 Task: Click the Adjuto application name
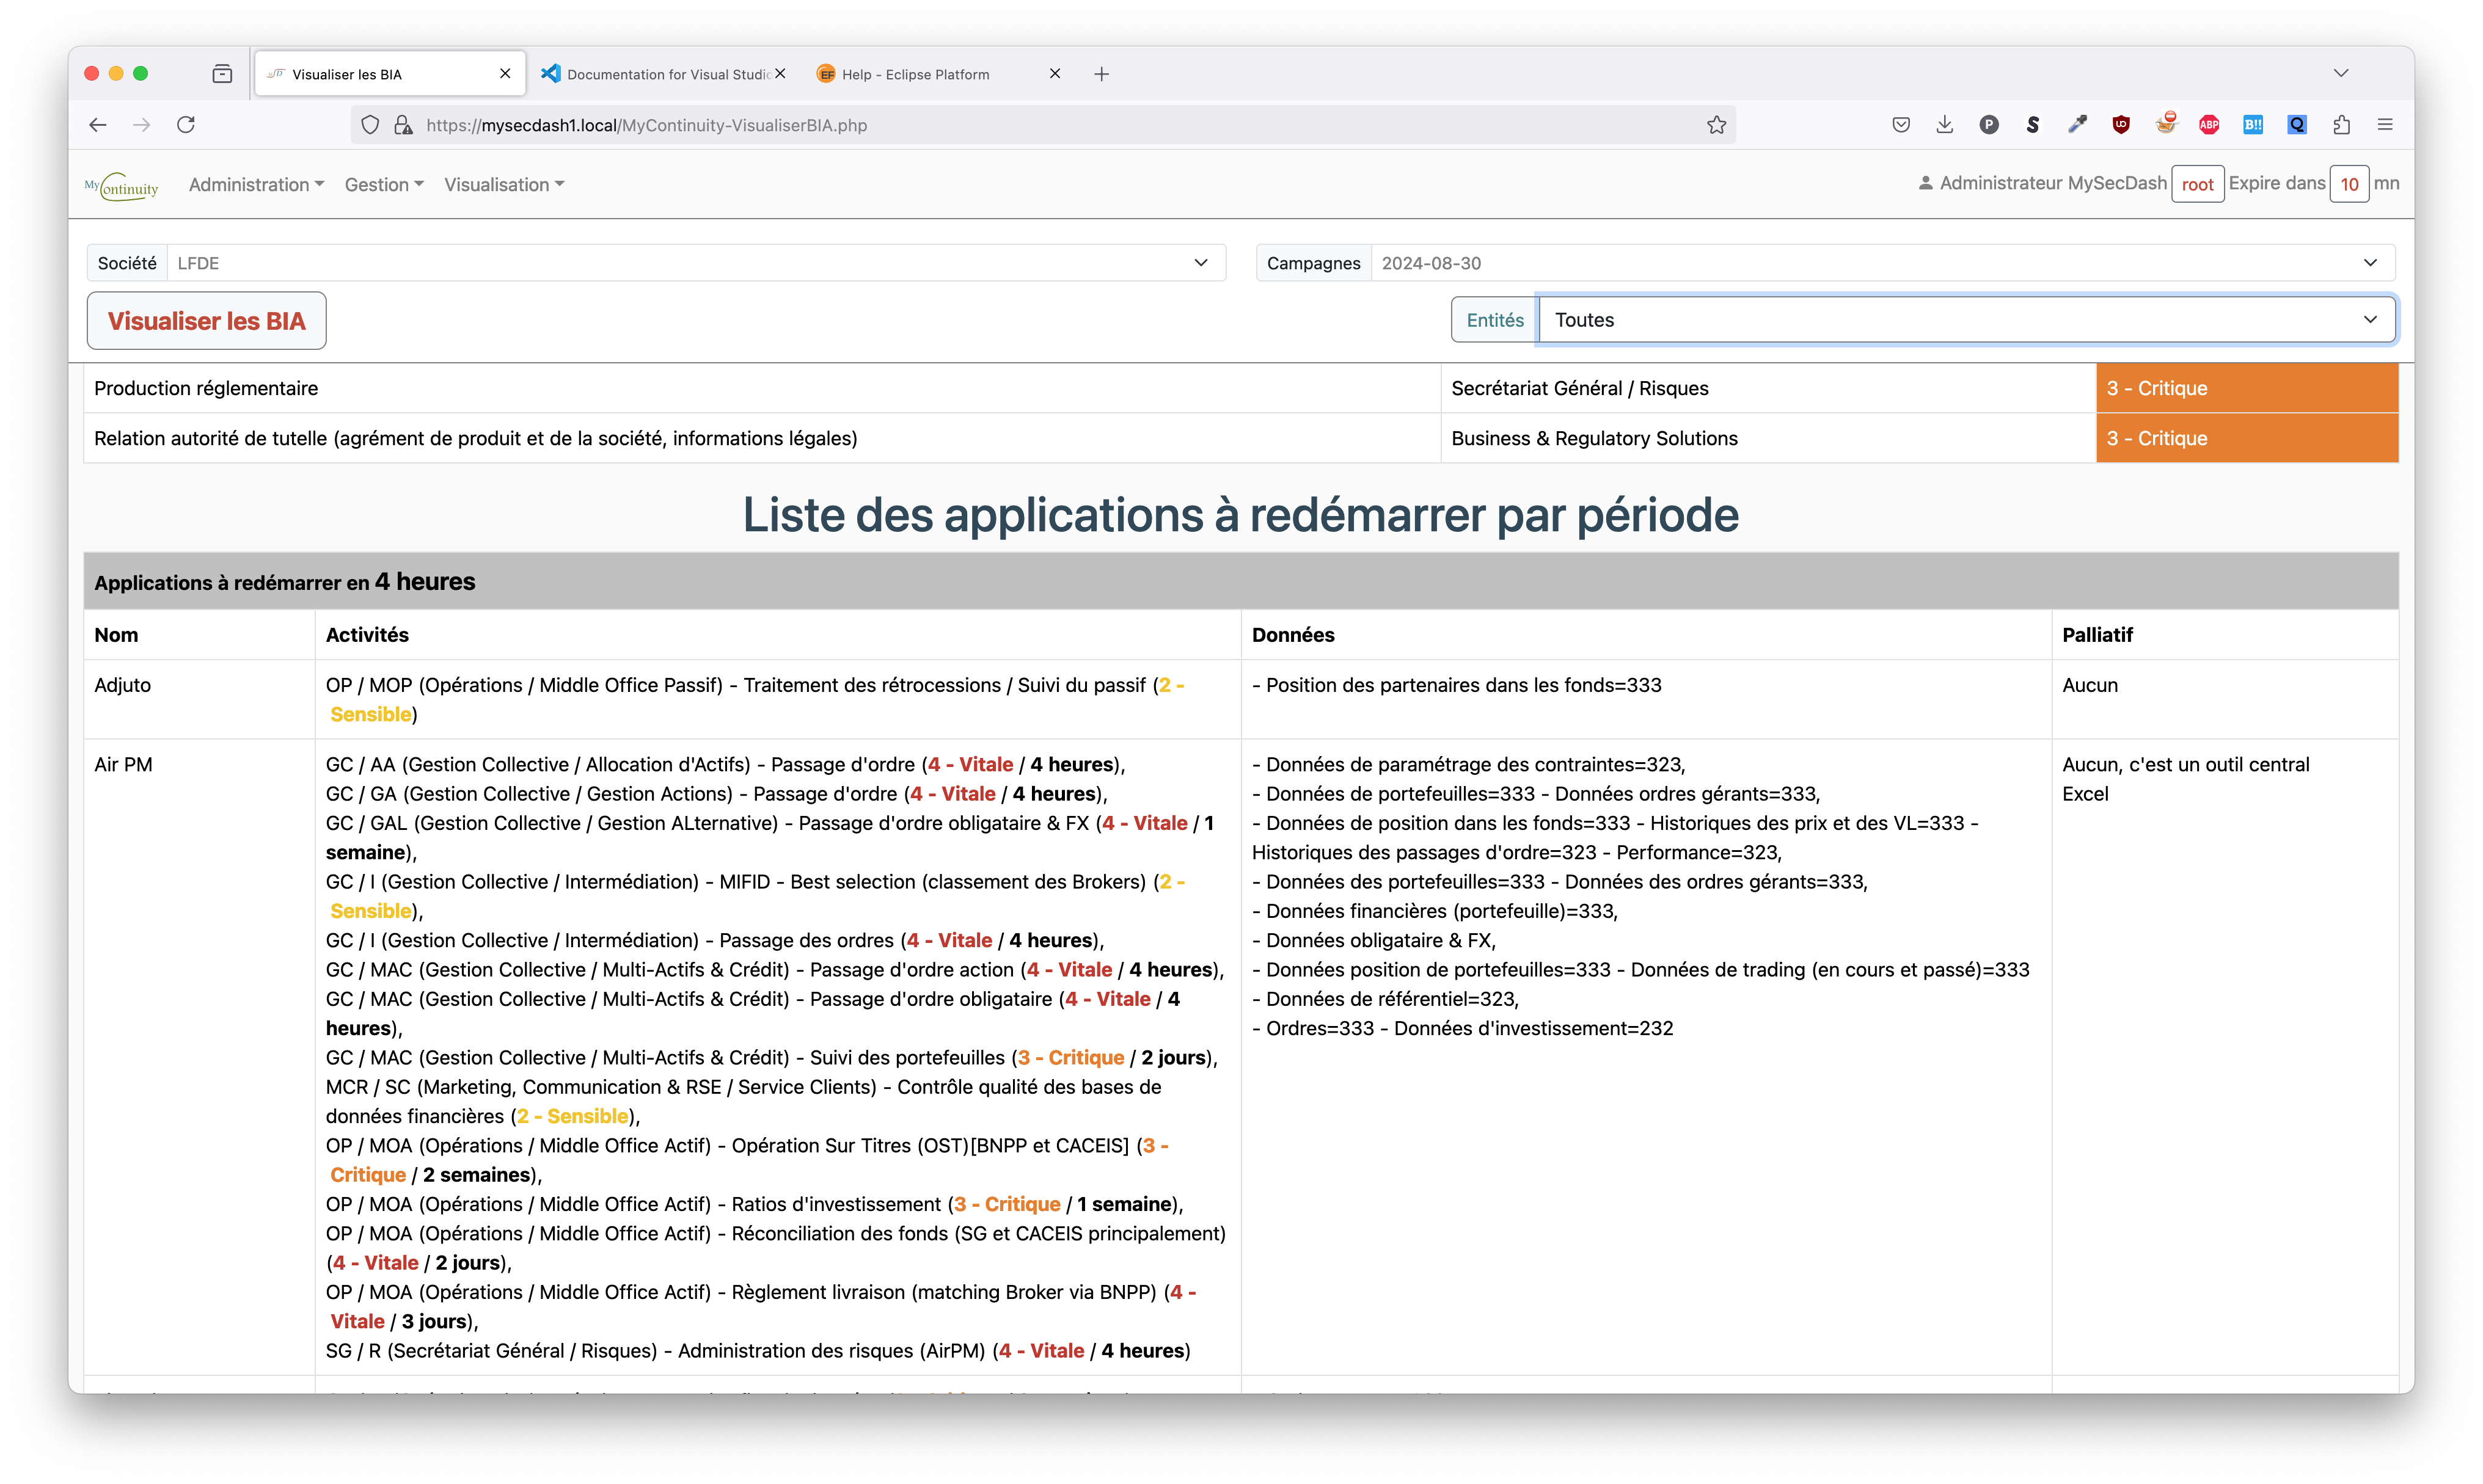click(122, 685)
